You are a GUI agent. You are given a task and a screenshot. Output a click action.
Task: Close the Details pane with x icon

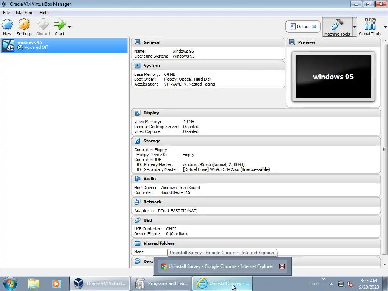[x=314, y=27]
